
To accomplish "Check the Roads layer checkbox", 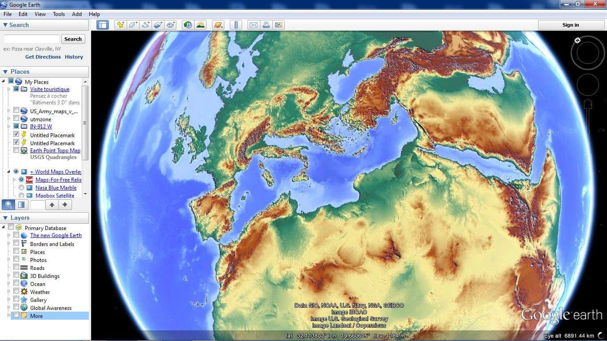I will (16, 267).
